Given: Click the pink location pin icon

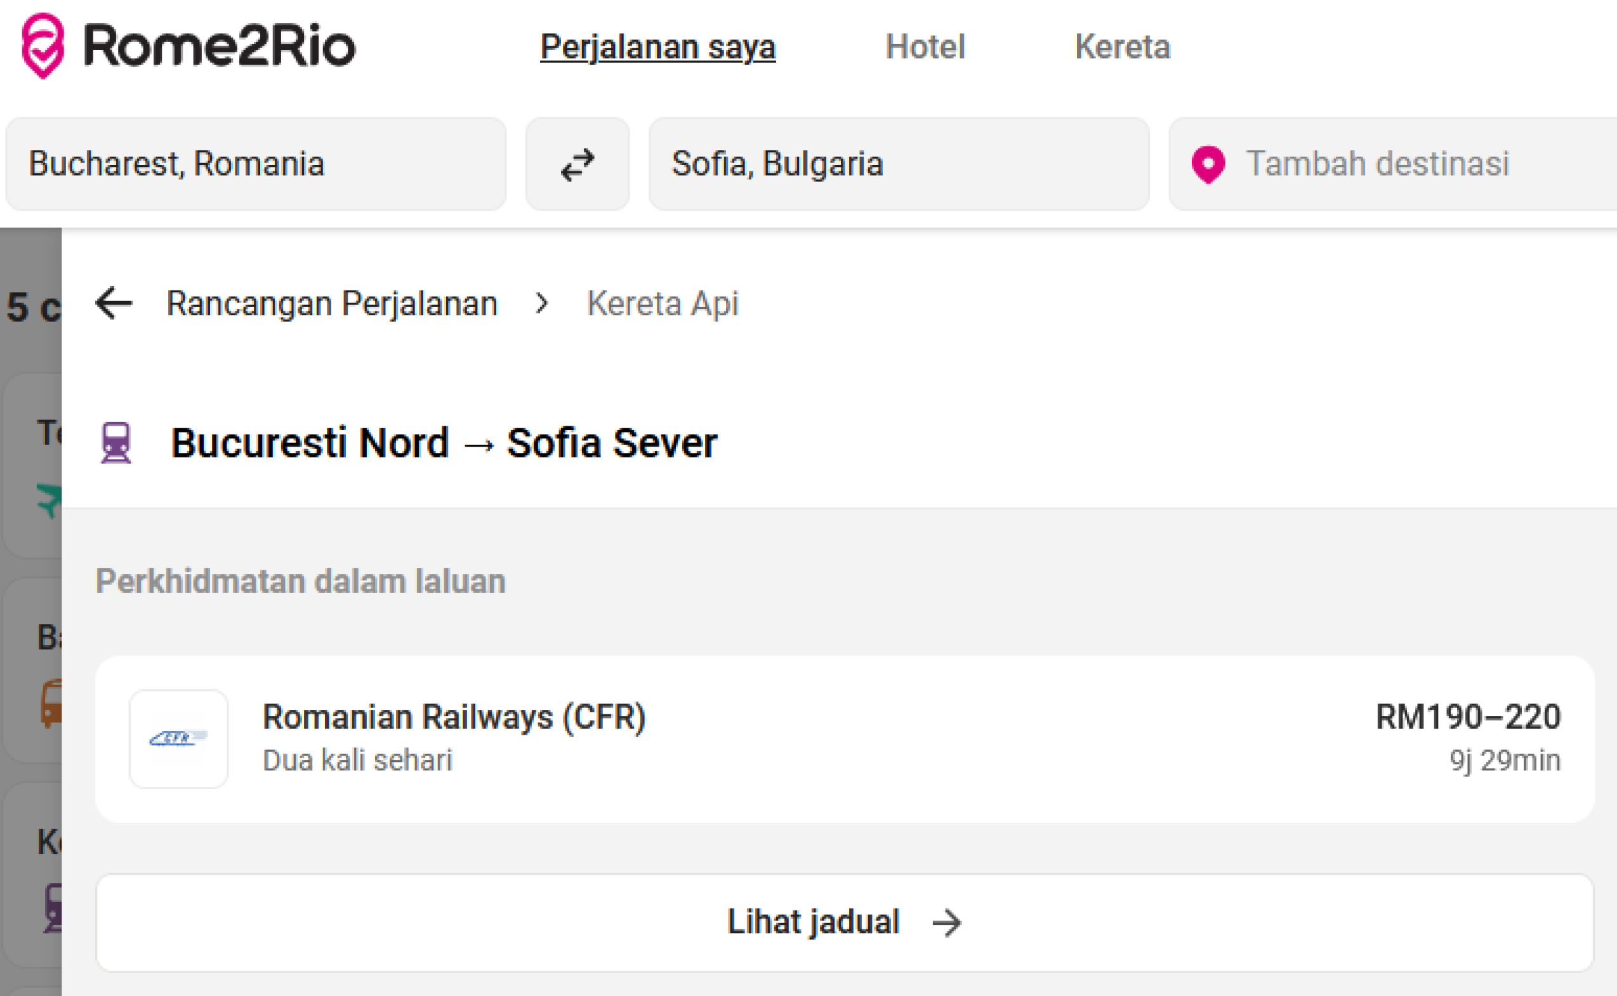Looking at the screenshot, I should [1208, 165].
